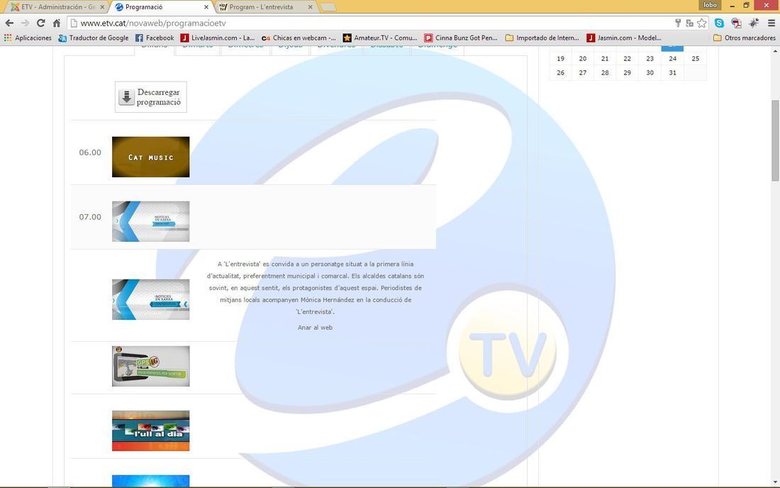Open the Chrome hamburger menu
Viewport: 780px width, 488px height.
click(771, 23)
